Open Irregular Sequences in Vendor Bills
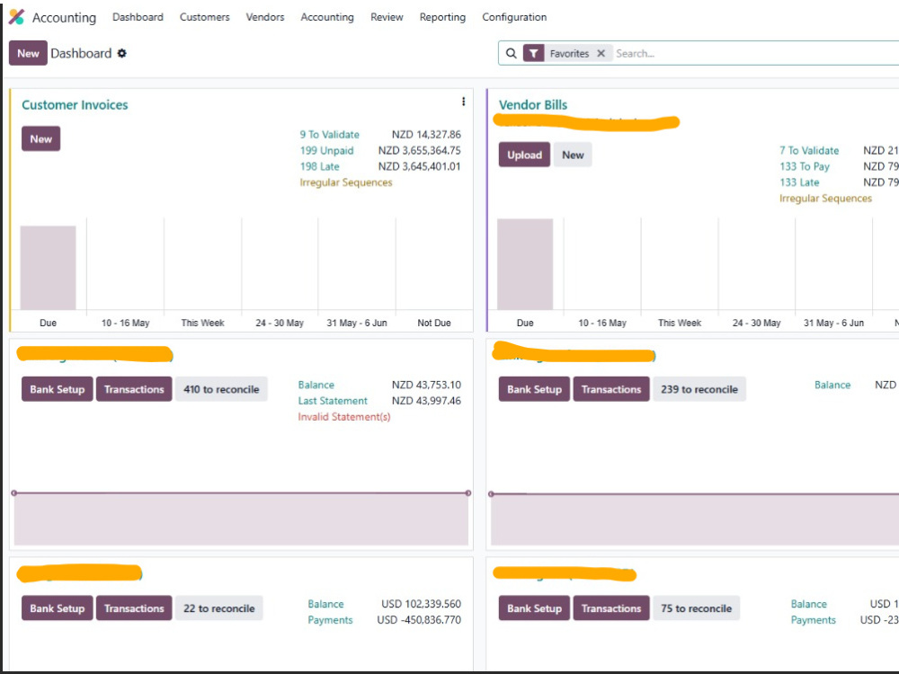The image size is (899, 674). [x=825, y=199]
